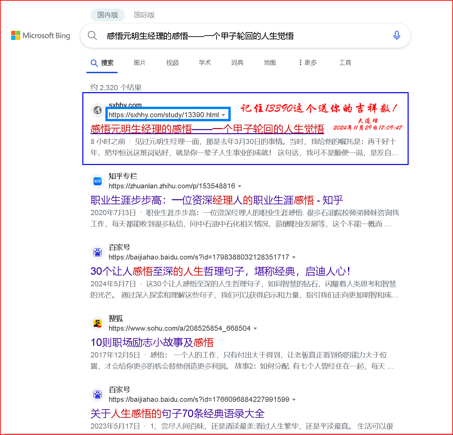
Task: Click the Sohu favicon beside 搜狐
Action: coord(98,324)
